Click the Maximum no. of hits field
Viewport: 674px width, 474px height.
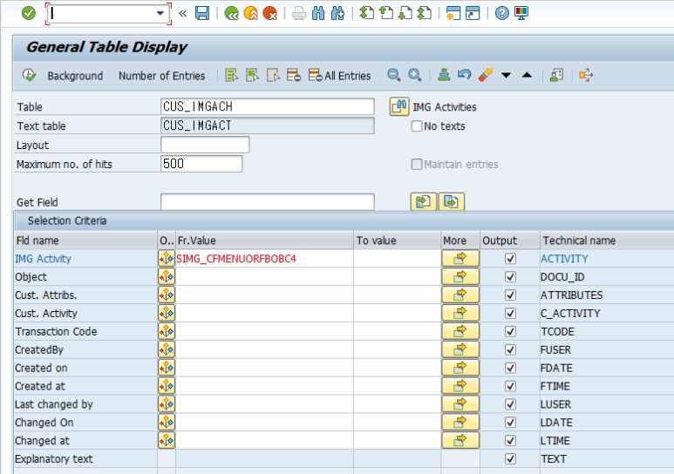(x=201, y=164)
